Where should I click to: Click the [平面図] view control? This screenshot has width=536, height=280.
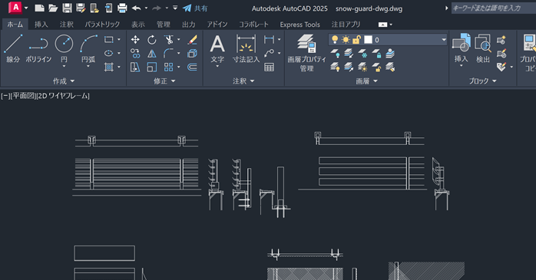click(x=23, y=96)
